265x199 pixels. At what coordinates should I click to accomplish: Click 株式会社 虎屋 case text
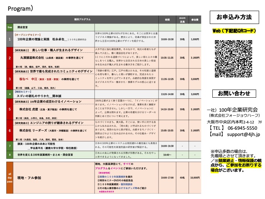pos(48,109)
